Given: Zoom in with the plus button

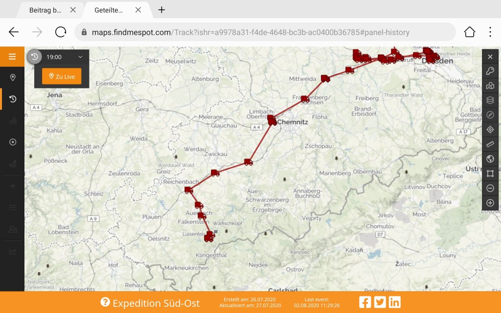Looking at the screenshot, I should (x=490, y=203).
